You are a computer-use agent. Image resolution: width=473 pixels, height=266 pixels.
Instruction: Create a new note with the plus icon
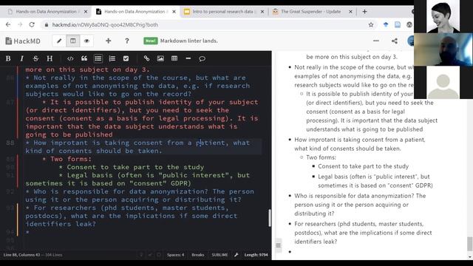pos(109,41)
